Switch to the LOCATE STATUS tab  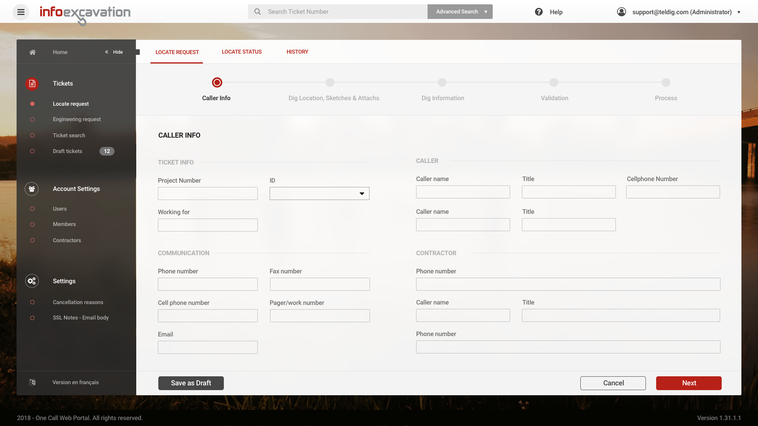pos(242,52)
